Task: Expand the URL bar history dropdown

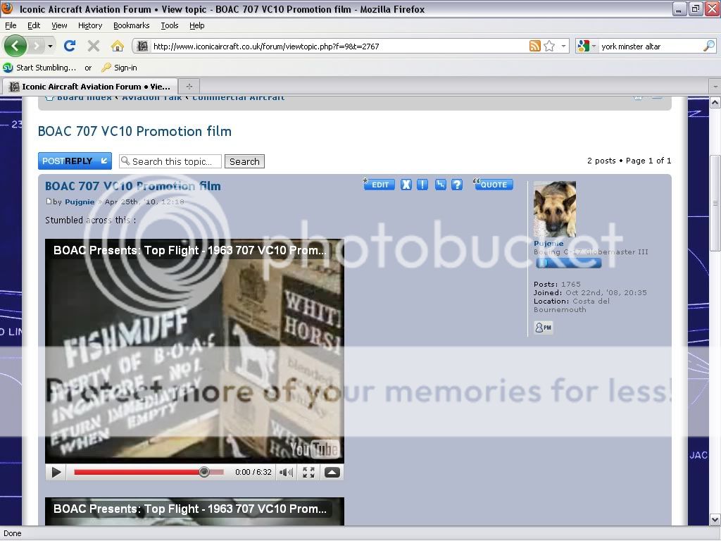Action: tap(563, 46)
